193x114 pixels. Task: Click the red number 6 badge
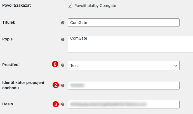pos(55,65)
